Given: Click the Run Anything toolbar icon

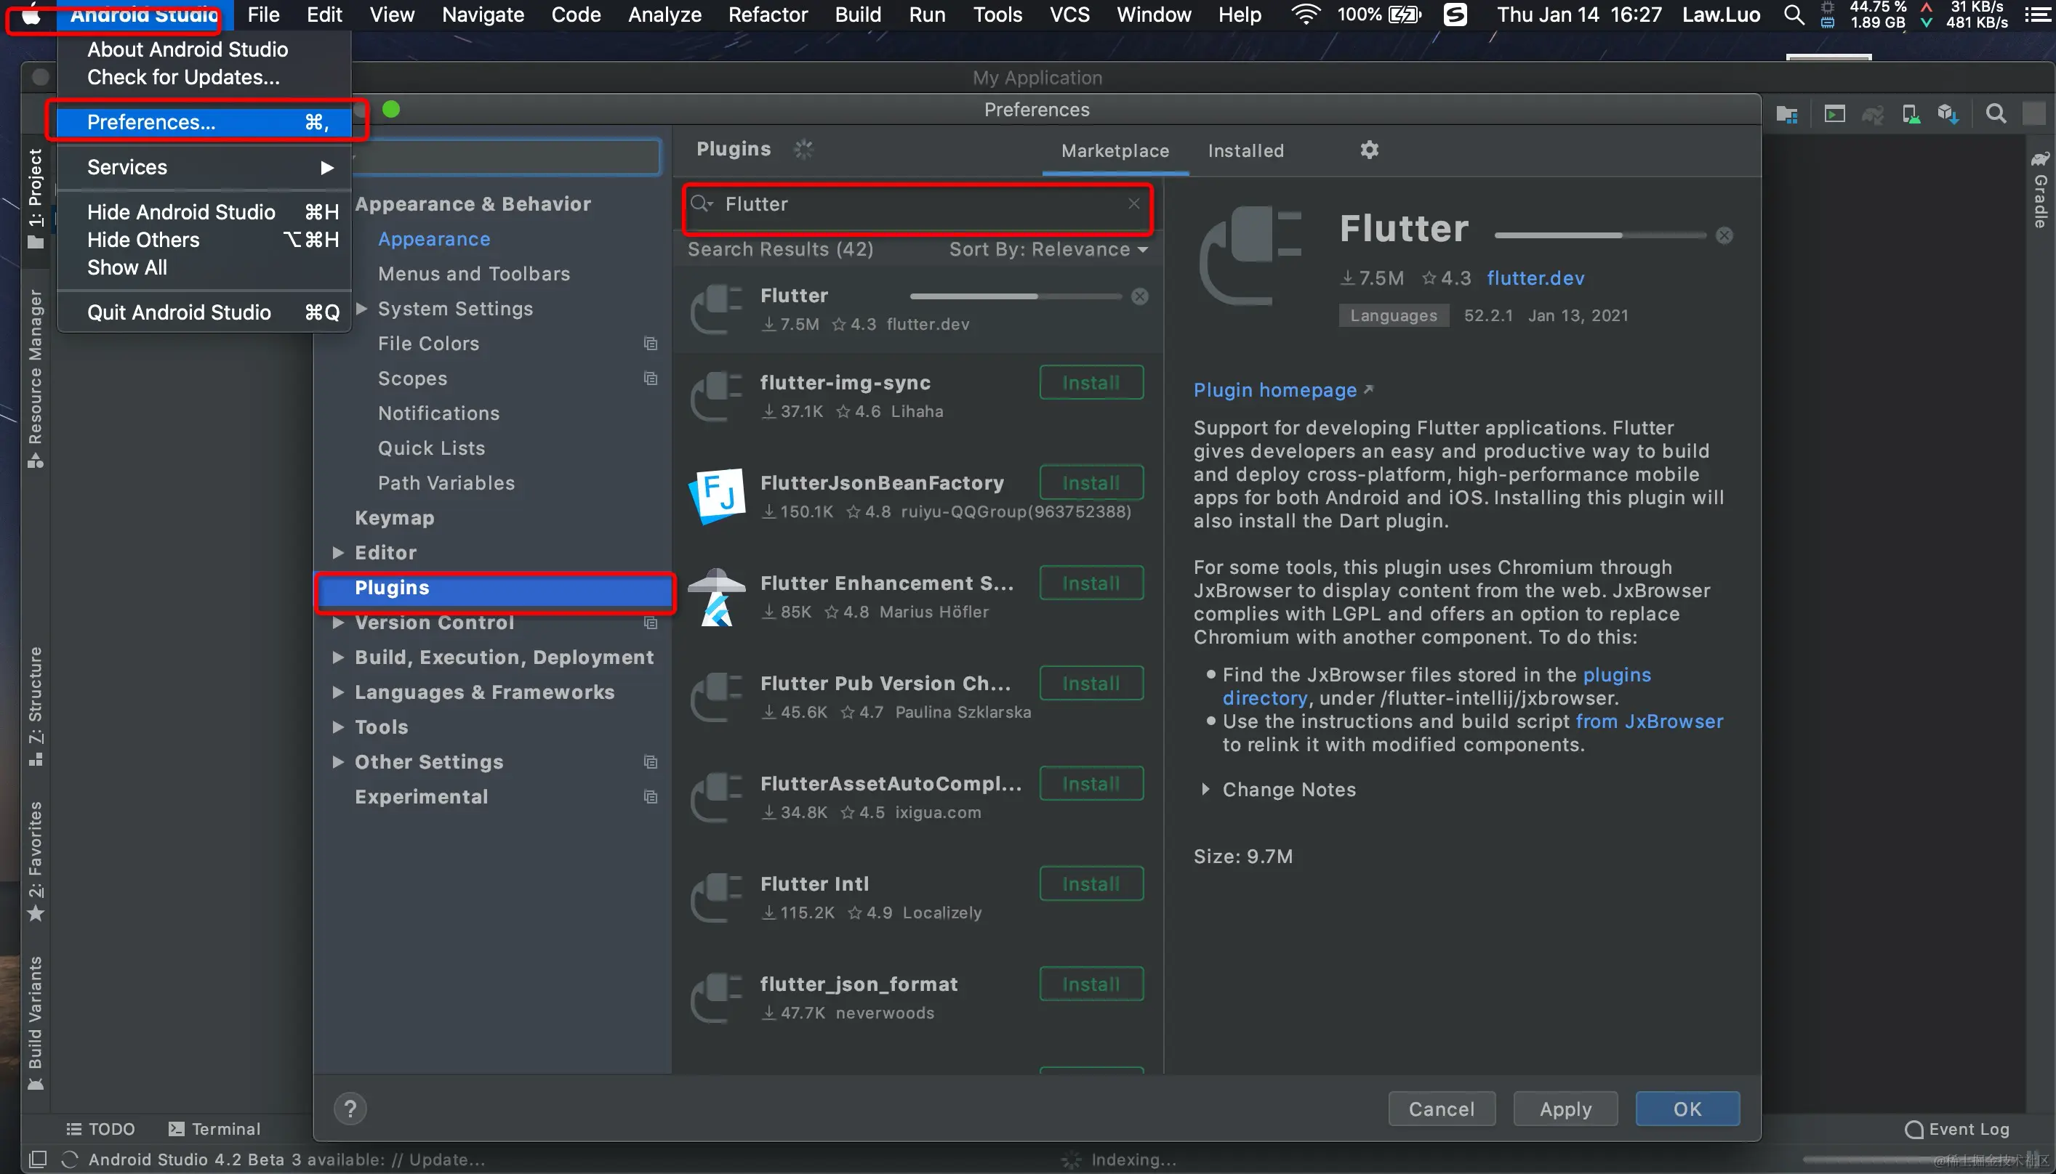Looking at the screenshot, I should (x=1834, y=115).
